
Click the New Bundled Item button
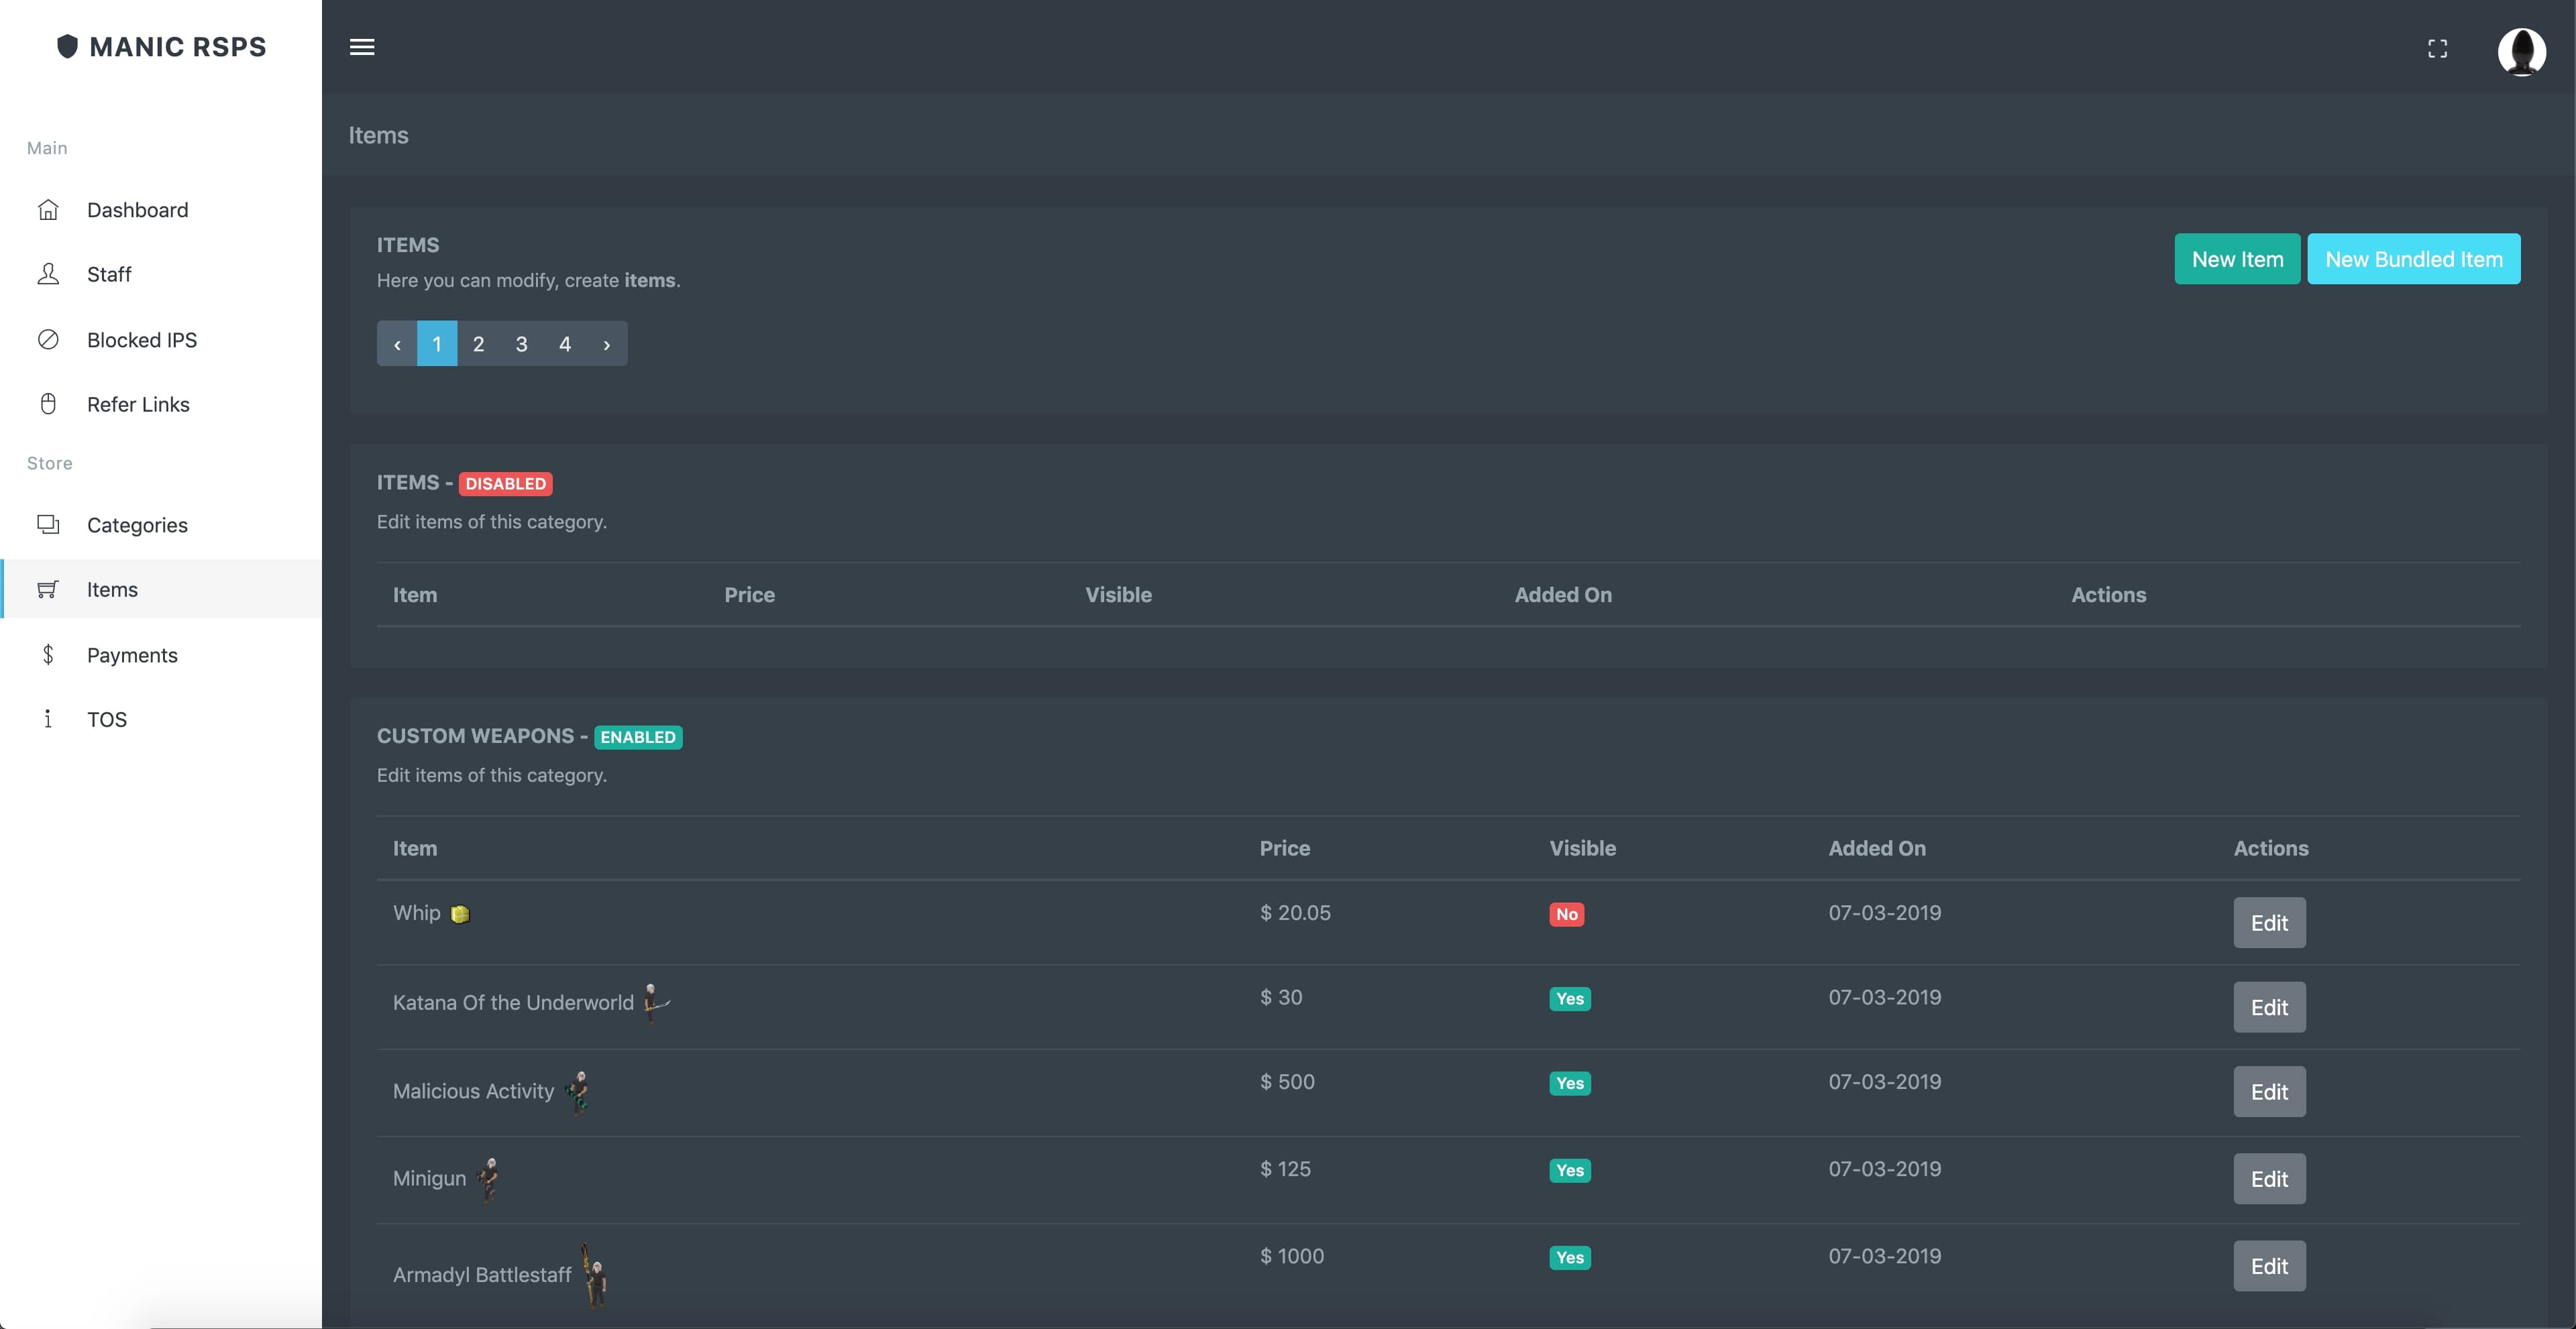2413,257
